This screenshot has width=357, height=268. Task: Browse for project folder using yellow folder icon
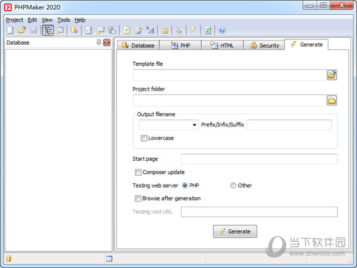(x=332, y=100)
